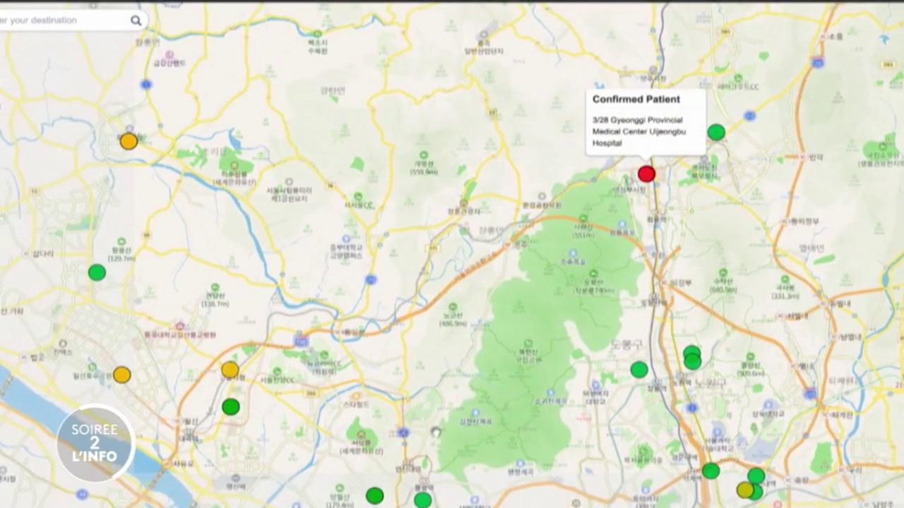The width and height of the screenshot is (904, 508).
Task: Click the 'Confirmed Patient' popup heading
Action: (636, 99)
